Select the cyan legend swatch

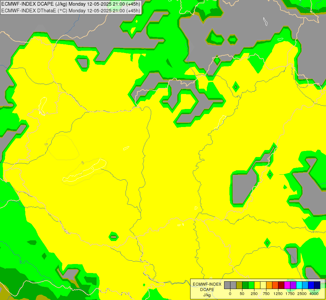(299, 285)
